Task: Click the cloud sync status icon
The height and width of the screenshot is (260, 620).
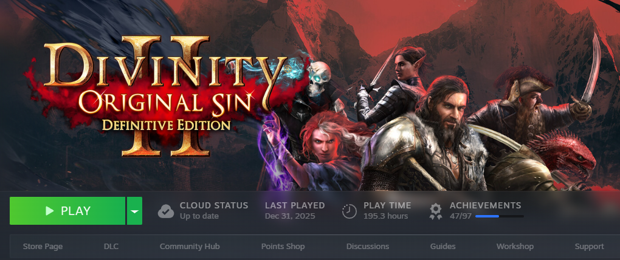Action: 166,211
